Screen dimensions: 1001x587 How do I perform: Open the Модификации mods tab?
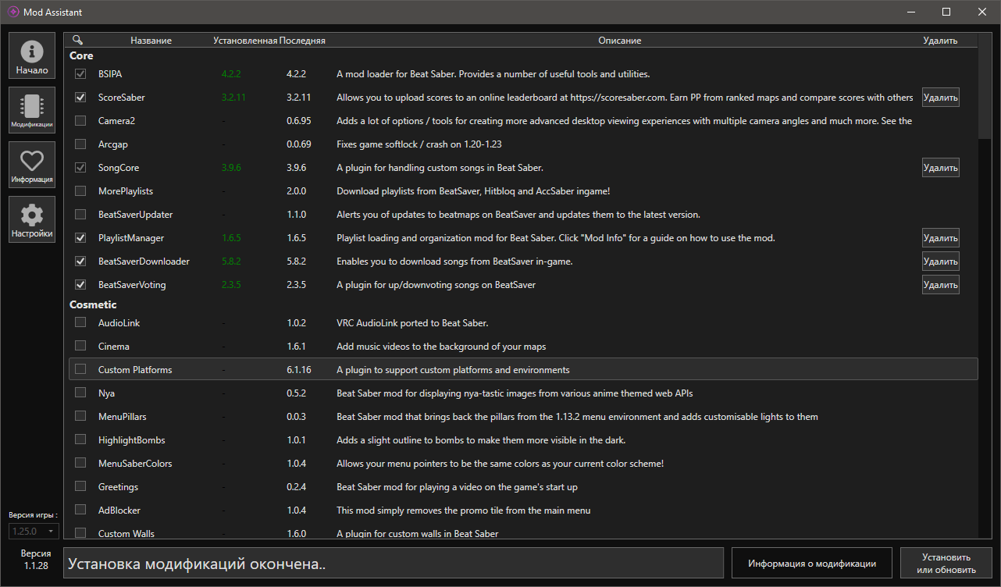(x=32, y=110)
